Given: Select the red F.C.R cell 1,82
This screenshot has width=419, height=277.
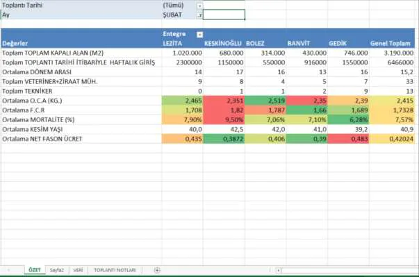Looking at the screenshot, I should click(x=224, y=110).
